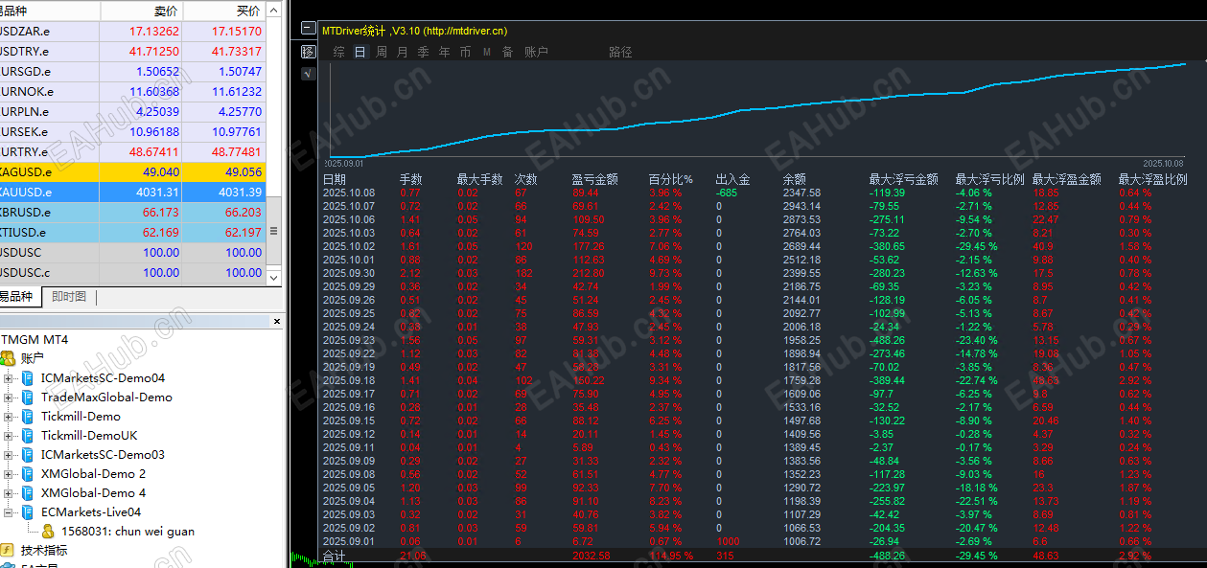This screenshot has width=1207, height=568.
Task: Click the ECMarkets-Live04 server icon
Action: click(x=27, y=512)
